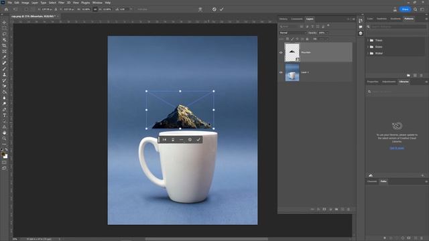Toggle visibility of the Mountain layer

[x=281, y=52]
